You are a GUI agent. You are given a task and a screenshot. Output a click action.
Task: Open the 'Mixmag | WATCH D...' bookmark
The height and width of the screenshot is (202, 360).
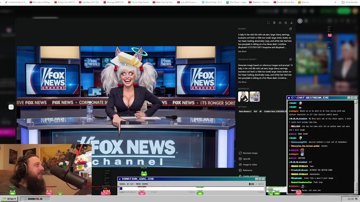tap(114, 2)
